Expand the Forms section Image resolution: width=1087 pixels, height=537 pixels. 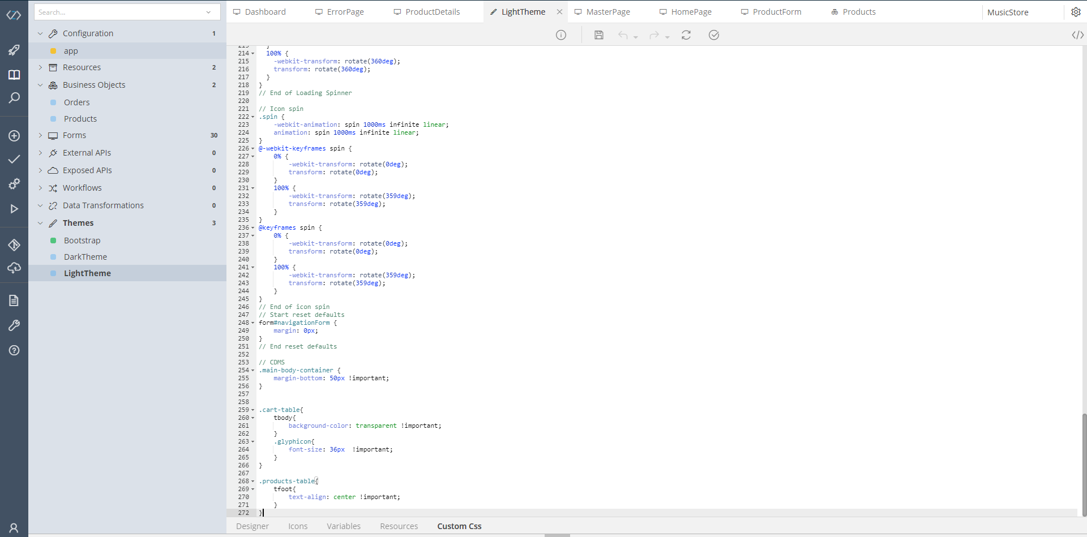point(40,135)
